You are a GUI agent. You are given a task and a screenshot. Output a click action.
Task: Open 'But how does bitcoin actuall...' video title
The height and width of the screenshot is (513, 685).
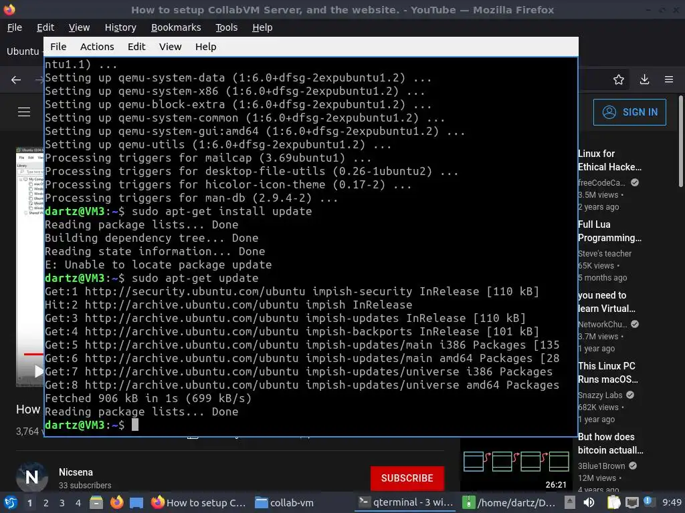coord(610,444)
